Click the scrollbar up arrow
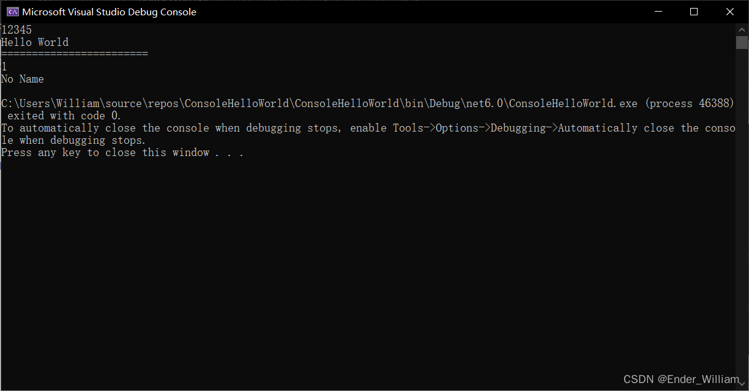Viewport: 749px width, 391px height. click(742, 29)
